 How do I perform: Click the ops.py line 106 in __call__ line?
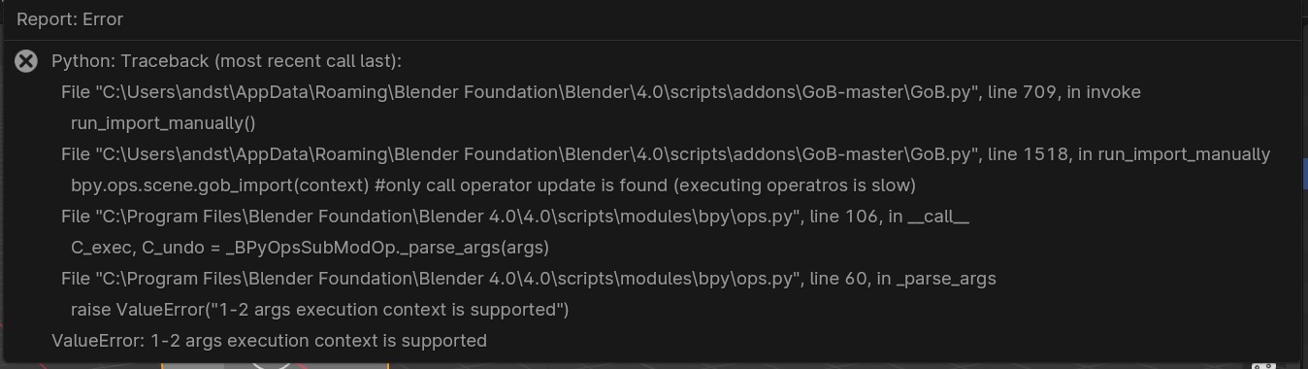tap(515, 217)
